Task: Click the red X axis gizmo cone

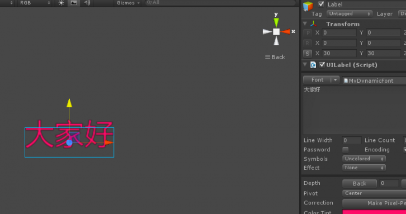Action: tap(285, 32)
